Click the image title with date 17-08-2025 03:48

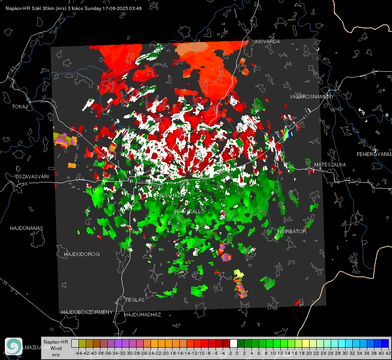click(74, 8)
